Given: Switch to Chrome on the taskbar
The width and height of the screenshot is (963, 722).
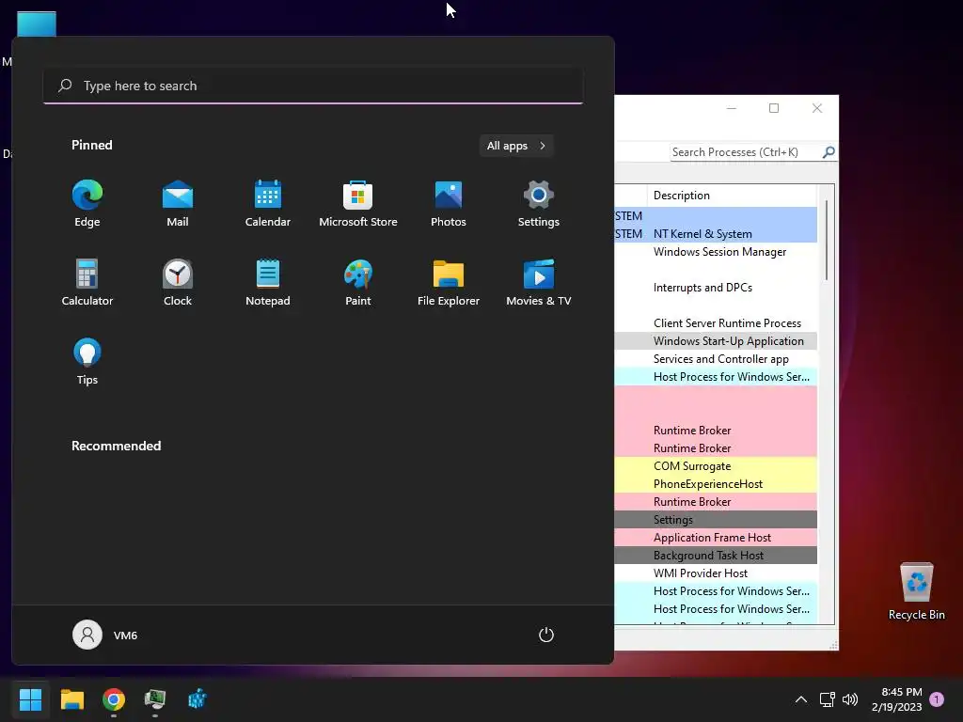Looking at the screenshot, I should [114, 699].
